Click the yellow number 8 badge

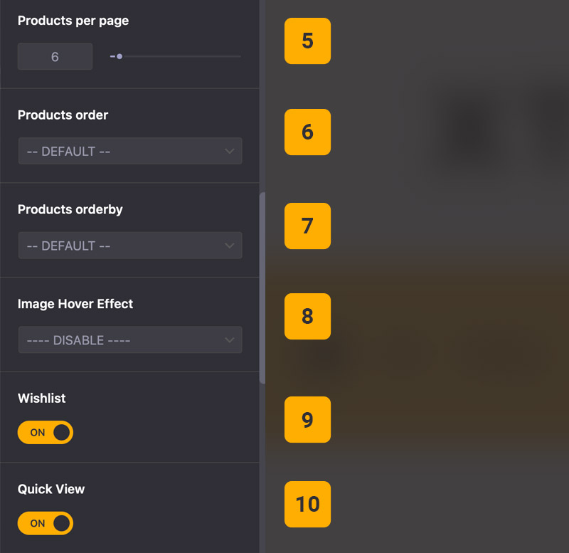click(x=307, y=316)
